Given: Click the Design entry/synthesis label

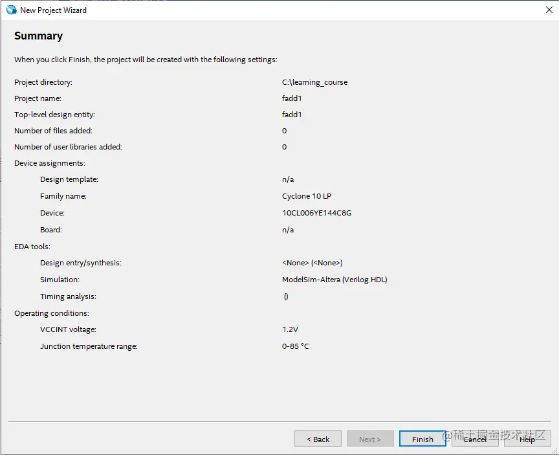Looking at the screenshot, I should pyautogui.click(x=81, y=263).
